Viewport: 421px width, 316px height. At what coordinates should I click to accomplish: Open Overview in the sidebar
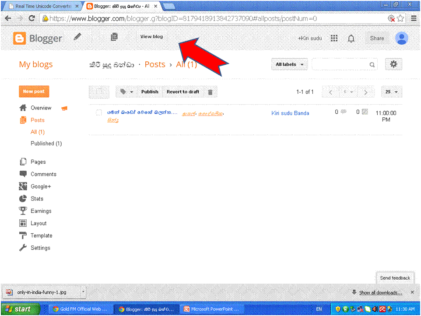(41, 108)
